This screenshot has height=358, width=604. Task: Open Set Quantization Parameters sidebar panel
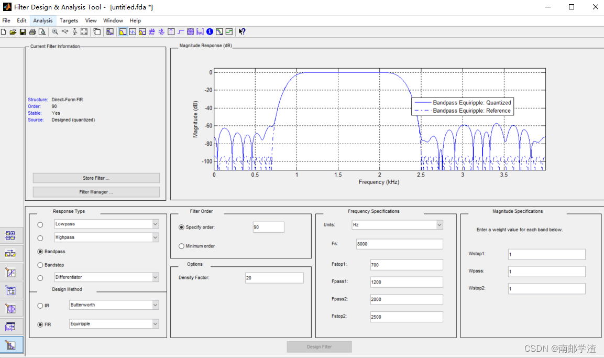(10, 273)
